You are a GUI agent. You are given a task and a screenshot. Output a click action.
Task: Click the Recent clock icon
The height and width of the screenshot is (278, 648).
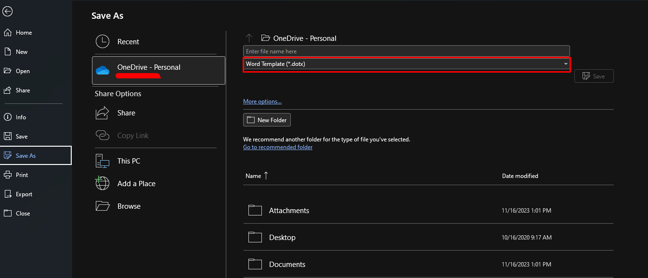(103, 42)
